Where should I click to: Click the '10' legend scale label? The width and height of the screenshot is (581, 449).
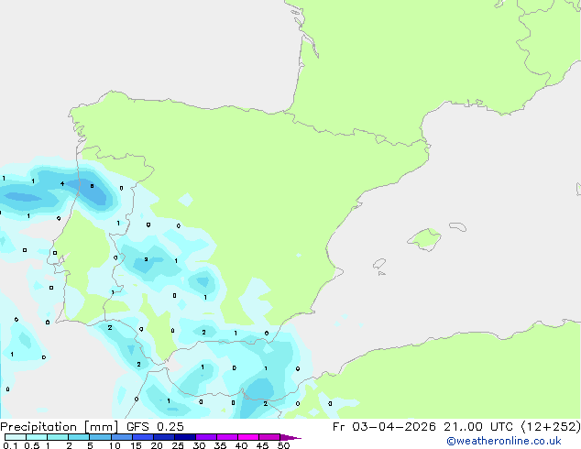click(115, 445)
